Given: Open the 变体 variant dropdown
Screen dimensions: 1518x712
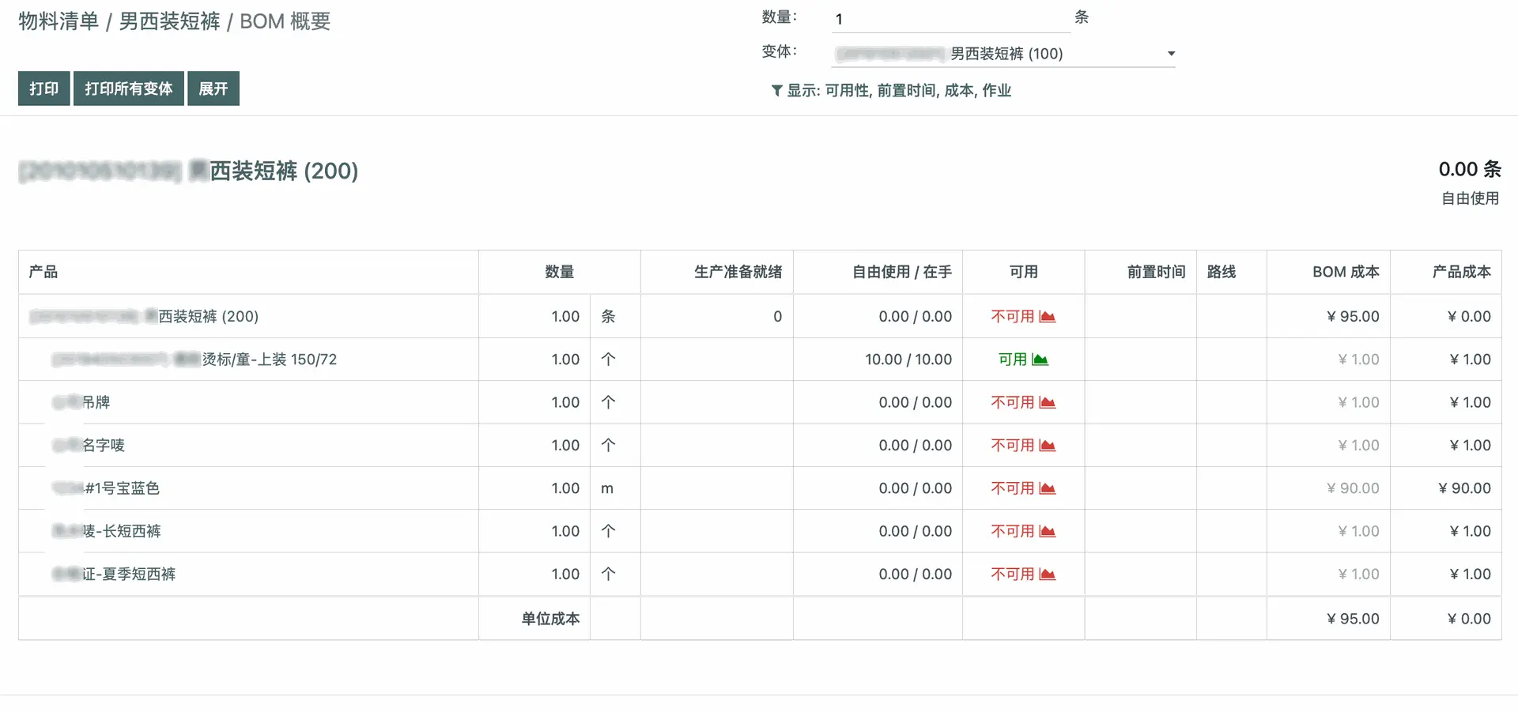Looking at the screenshot, I should [1003, 54].
